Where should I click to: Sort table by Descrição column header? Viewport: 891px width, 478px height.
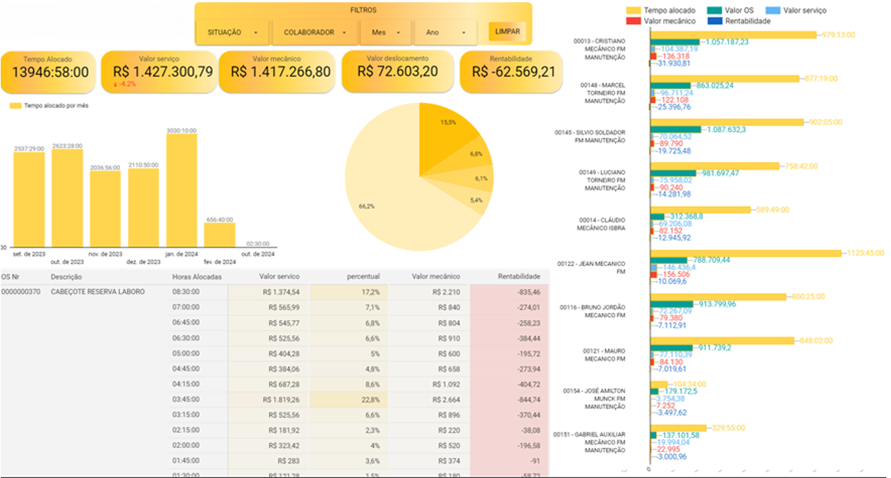point(66,277)
